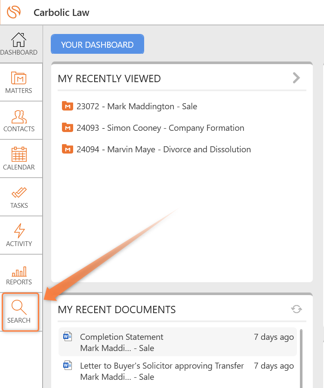324x388 pixels.
Task: Open the Reports bar chart icon
Action: [x=19, y=271]
